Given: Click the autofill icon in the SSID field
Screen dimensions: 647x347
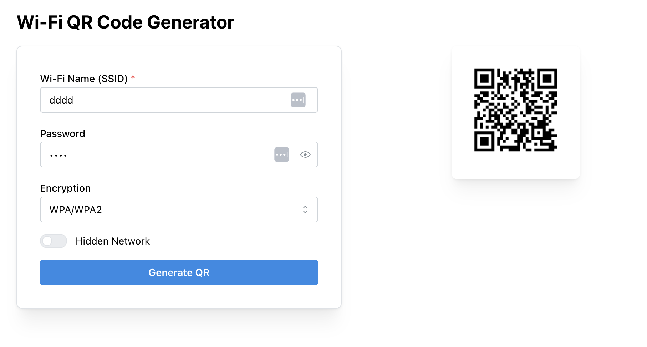Looking at the screenshot, I should [298, 100].
